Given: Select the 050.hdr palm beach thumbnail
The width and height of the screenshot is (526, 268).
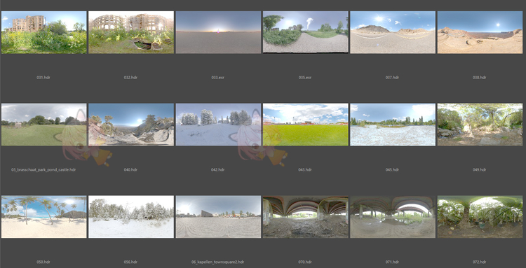Looking at the screenshot, I should click(44, 217).
